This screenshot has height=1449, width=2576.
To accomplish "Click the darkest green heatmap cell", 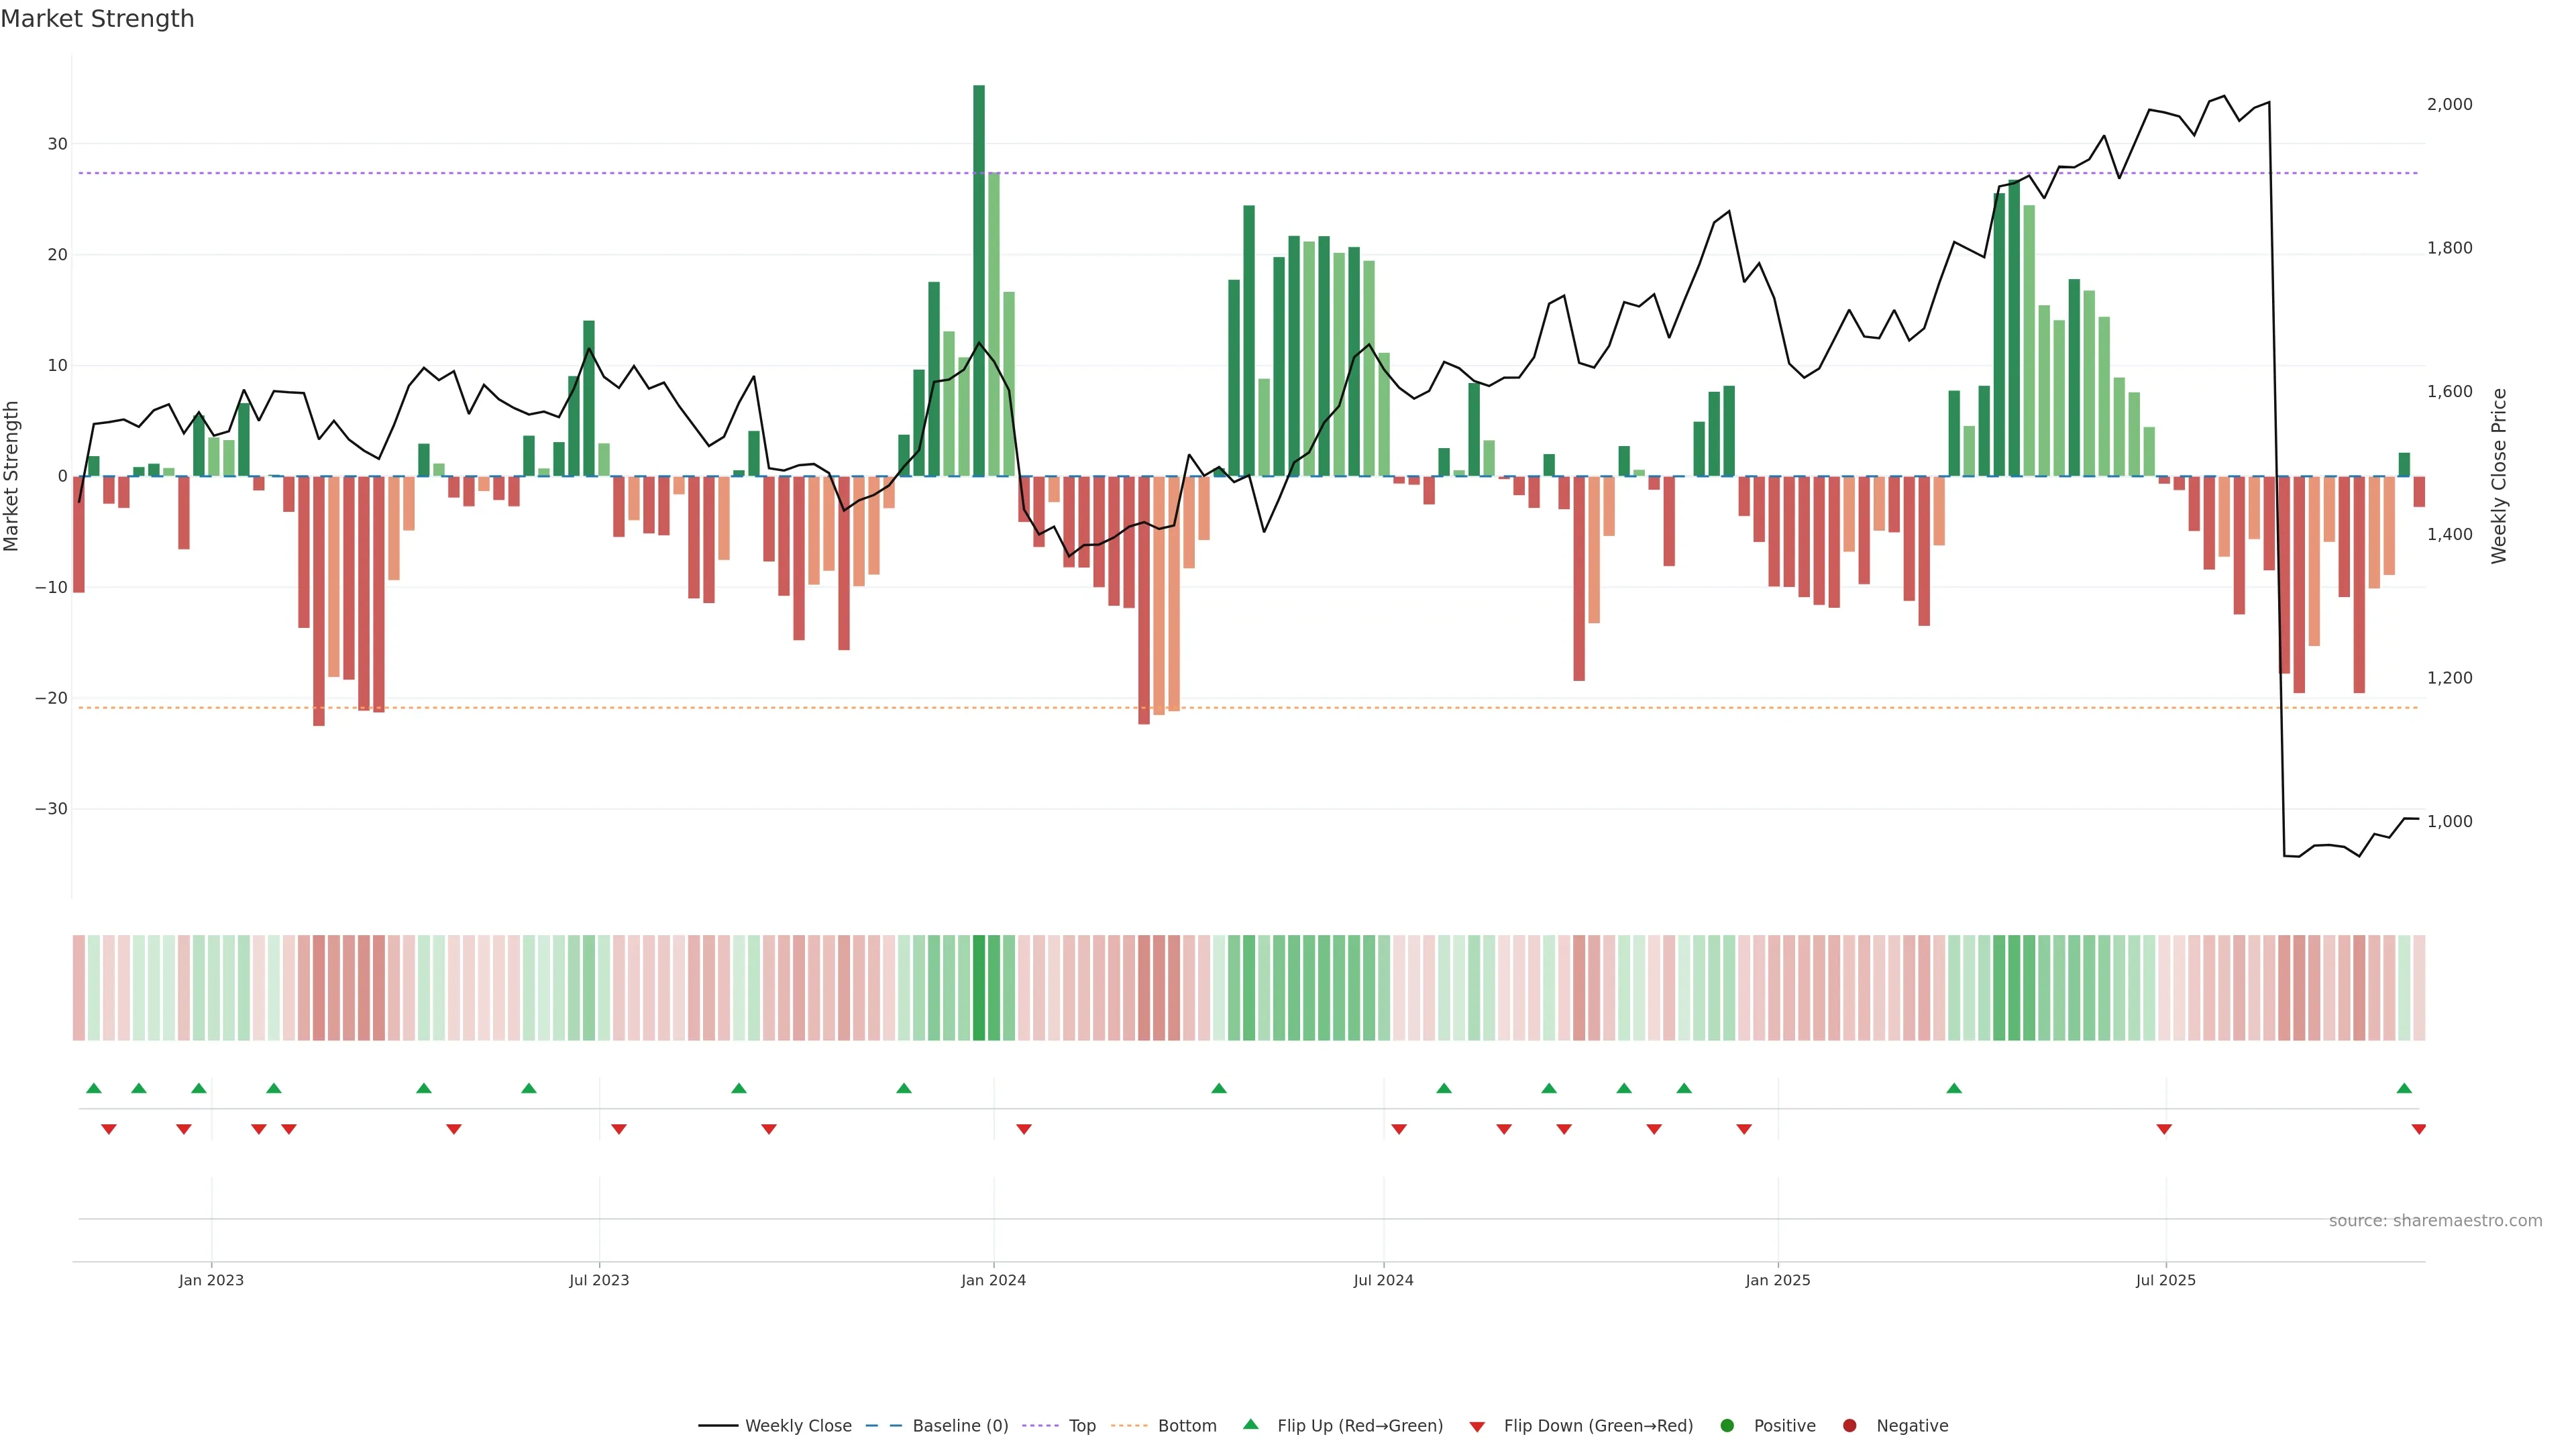I will click(x=978, y=988).
